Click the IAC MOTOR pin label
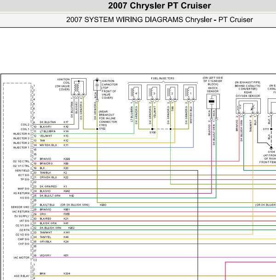The image size is (276, 280). [x=22, y=257]
